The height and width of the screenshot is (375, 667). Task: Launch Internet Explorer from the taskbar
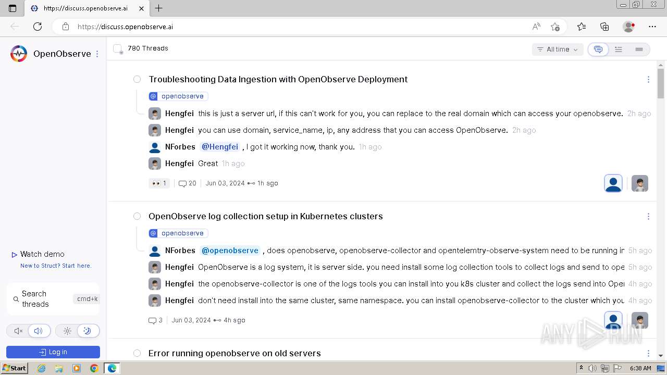point(42,368)
